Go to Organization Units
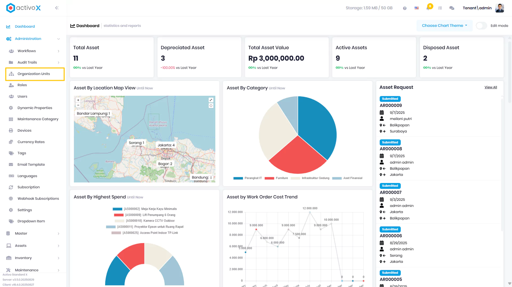Viewport: 512px width, 287px height. 35,74
